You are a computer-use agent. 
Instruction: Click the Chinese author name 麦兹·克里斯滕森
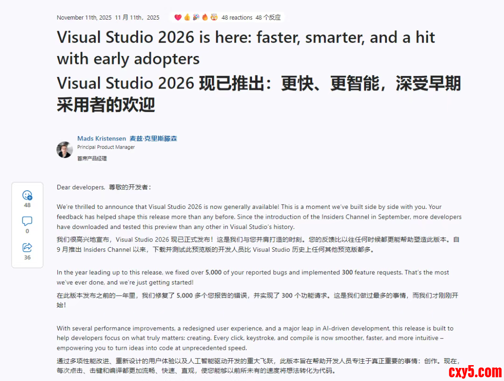pyautogui.click(x=154, y=139)
